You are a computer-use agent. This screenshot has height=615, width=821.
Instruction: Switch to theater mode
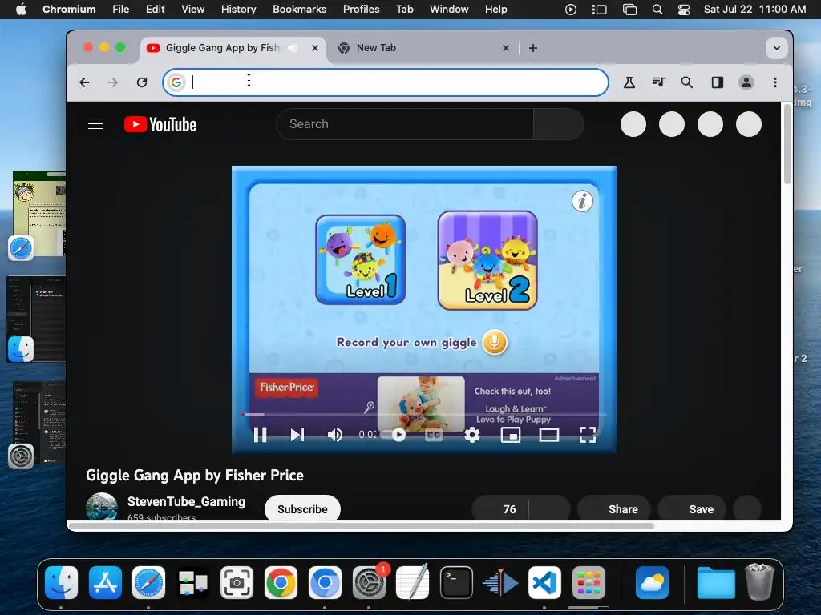point(548,435)
